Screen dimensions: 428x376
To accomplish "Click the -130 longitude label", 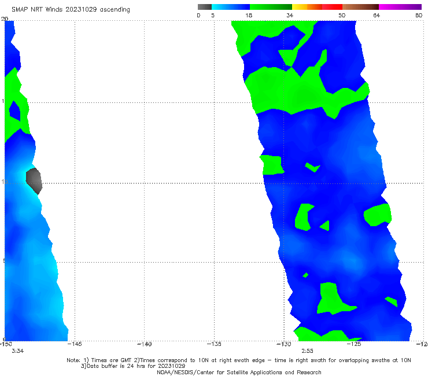I will [x=284, y=344].
